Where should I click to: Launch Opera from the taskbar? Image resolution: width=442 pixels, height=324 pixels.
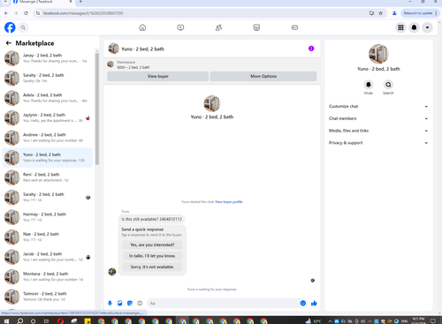(x=60, y=320)
